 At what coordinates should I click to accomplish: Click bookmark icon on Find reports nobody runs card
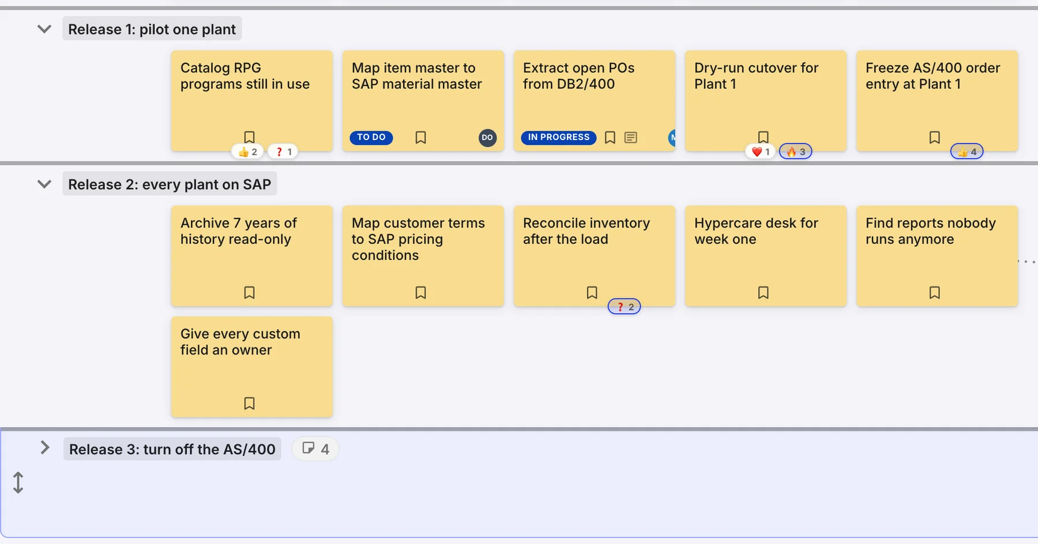click(935, 293)
